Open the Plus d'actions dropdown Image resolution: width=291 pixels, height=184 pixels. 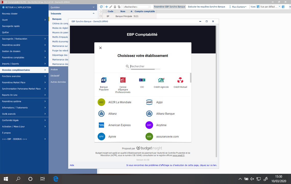tap(238, 7)
